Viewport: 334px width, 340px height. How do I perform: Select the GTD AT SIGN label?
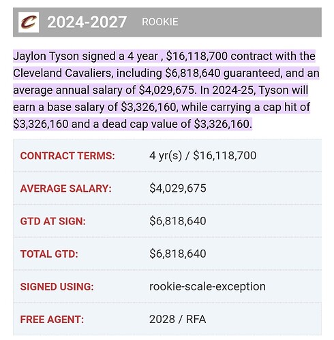click(53, 221)
